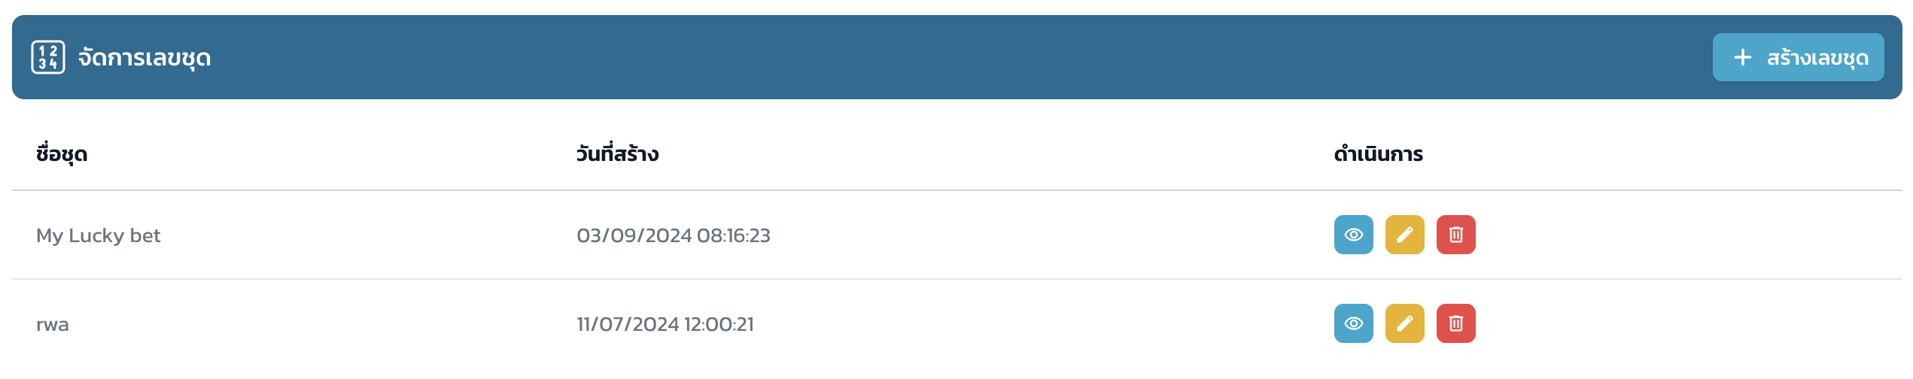Viewport: 1913px width, 379px height.
Task: Select the 11/07/2024 12:00:21 date cell
Action: (x=665, y=324)
